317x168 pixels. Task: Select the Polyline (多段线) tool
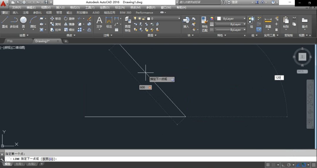[x=14, y=22]
